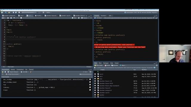The image size is (191, 107).
Task: Click the Save All icon in main toolbar
Action: click(x=16, y=12)
